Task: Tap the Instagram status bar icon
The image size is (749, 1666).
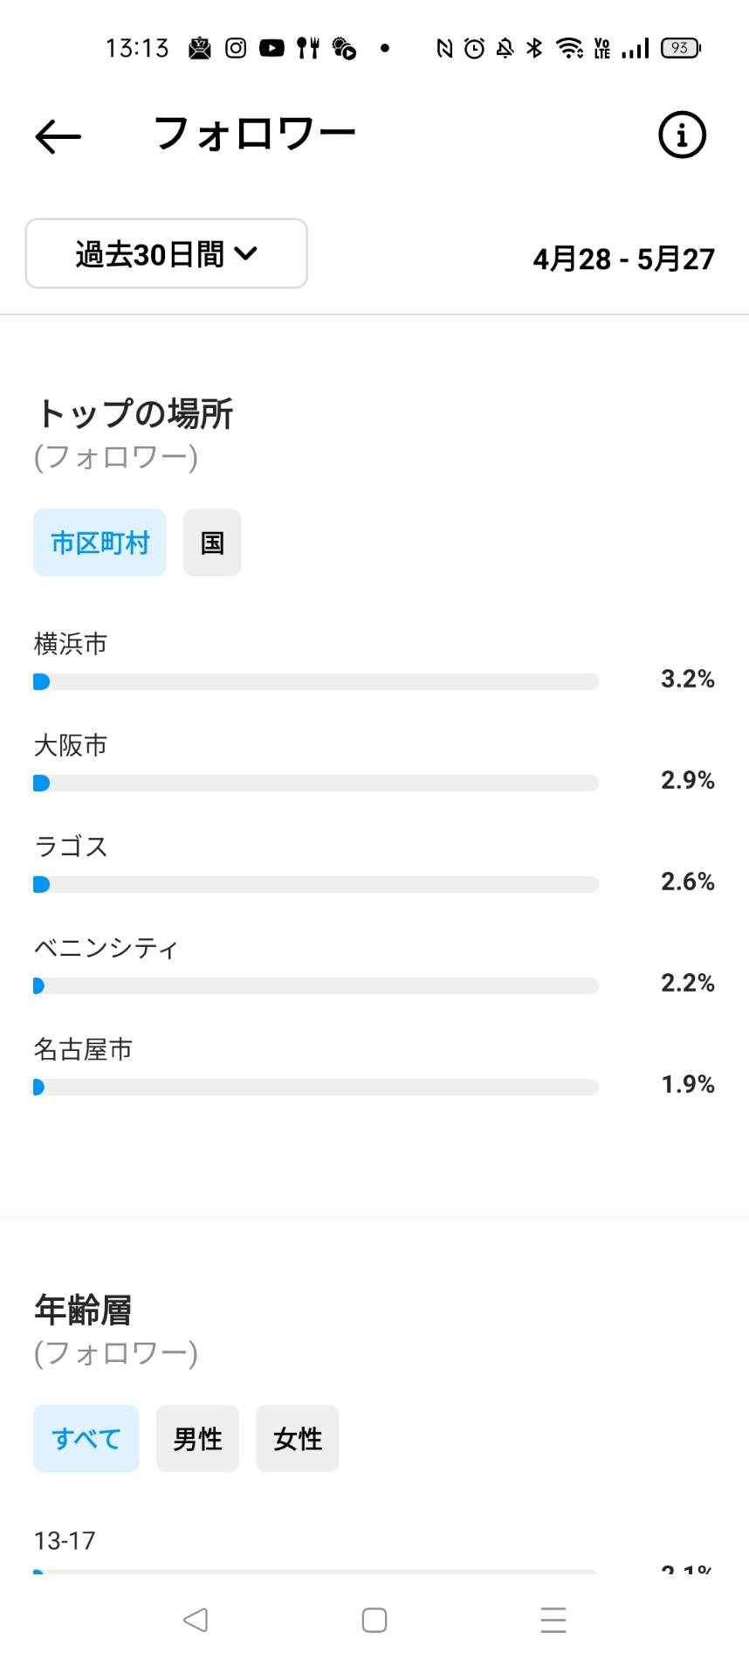Action: click(236, 48)
